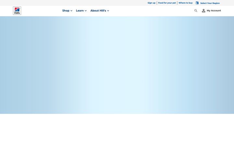The image size is (234, 146).
Task: Click the Hill's logo
Action: pyautogui.click(x=17, y=11)
